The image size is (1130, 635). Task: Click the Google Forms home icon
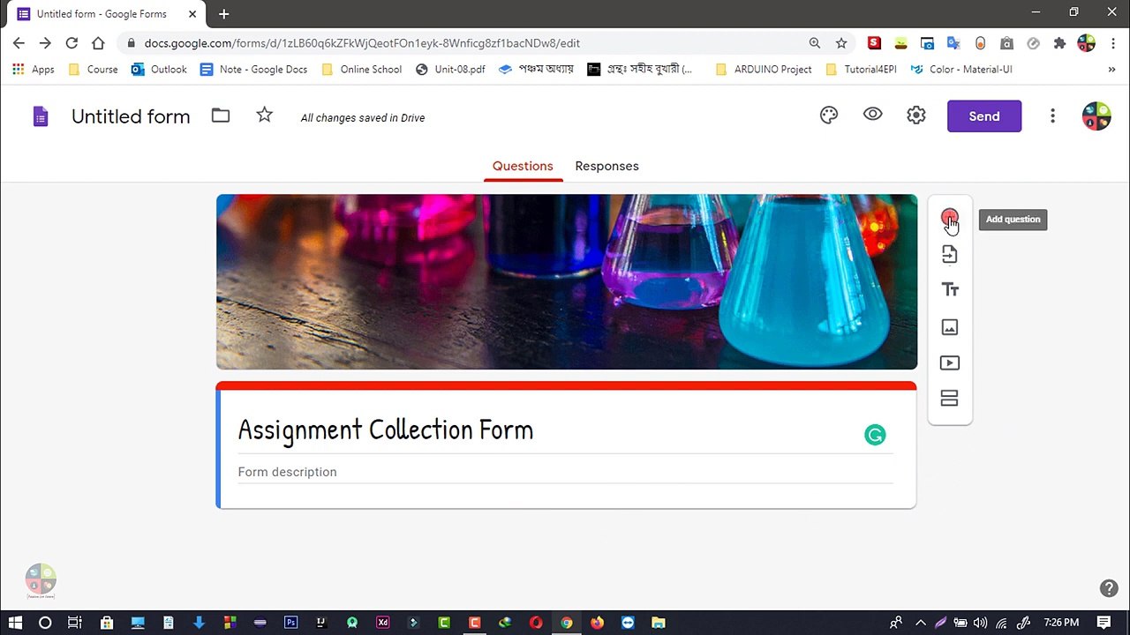[x=41, y=116]
